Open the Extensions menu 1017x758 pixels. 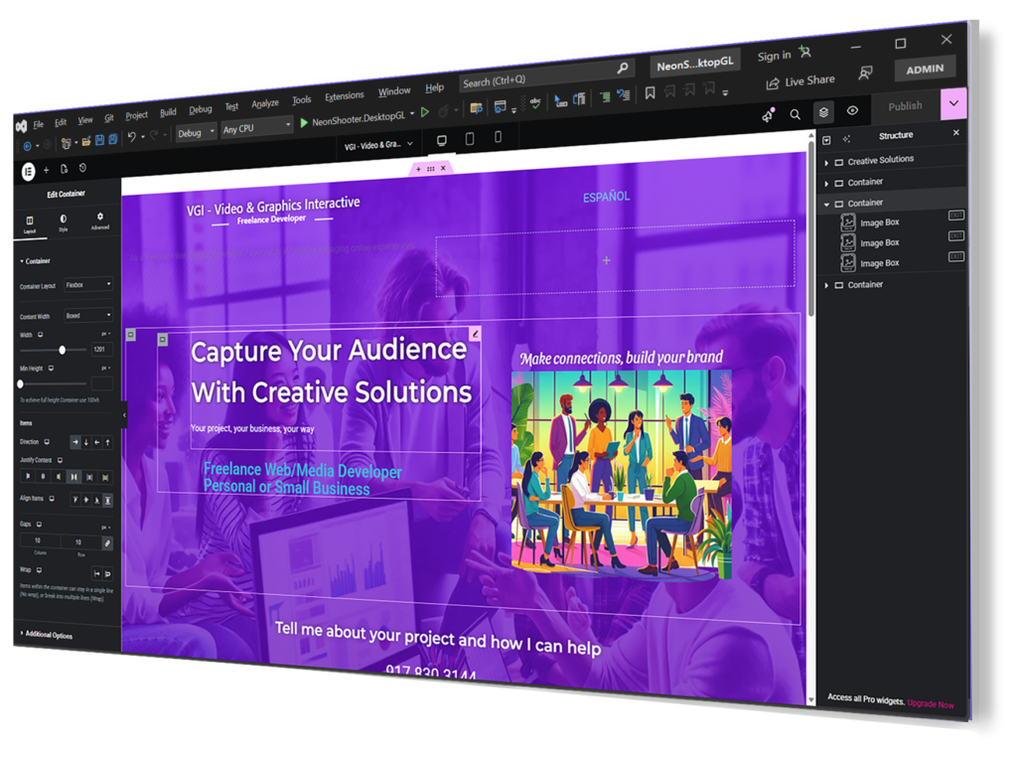click(x=344, y=96)
